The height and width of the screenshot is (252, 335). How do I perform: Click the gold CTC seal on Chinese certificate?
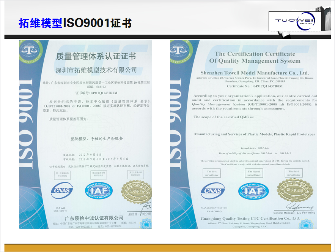(x=137, y=189)
